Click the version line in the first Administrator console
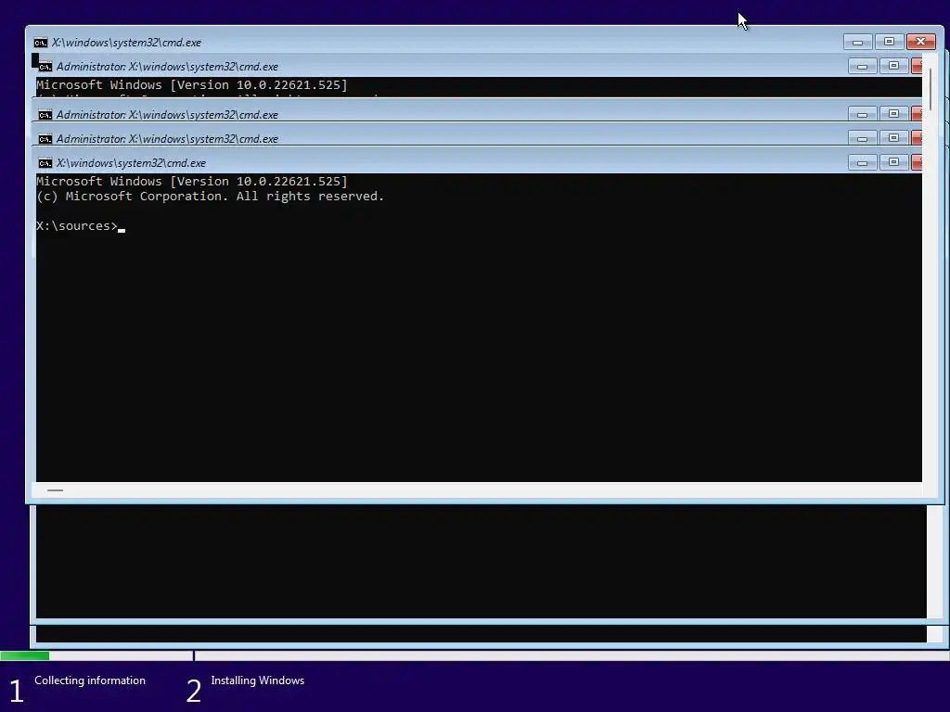950x712 pixels. point(192,84)
